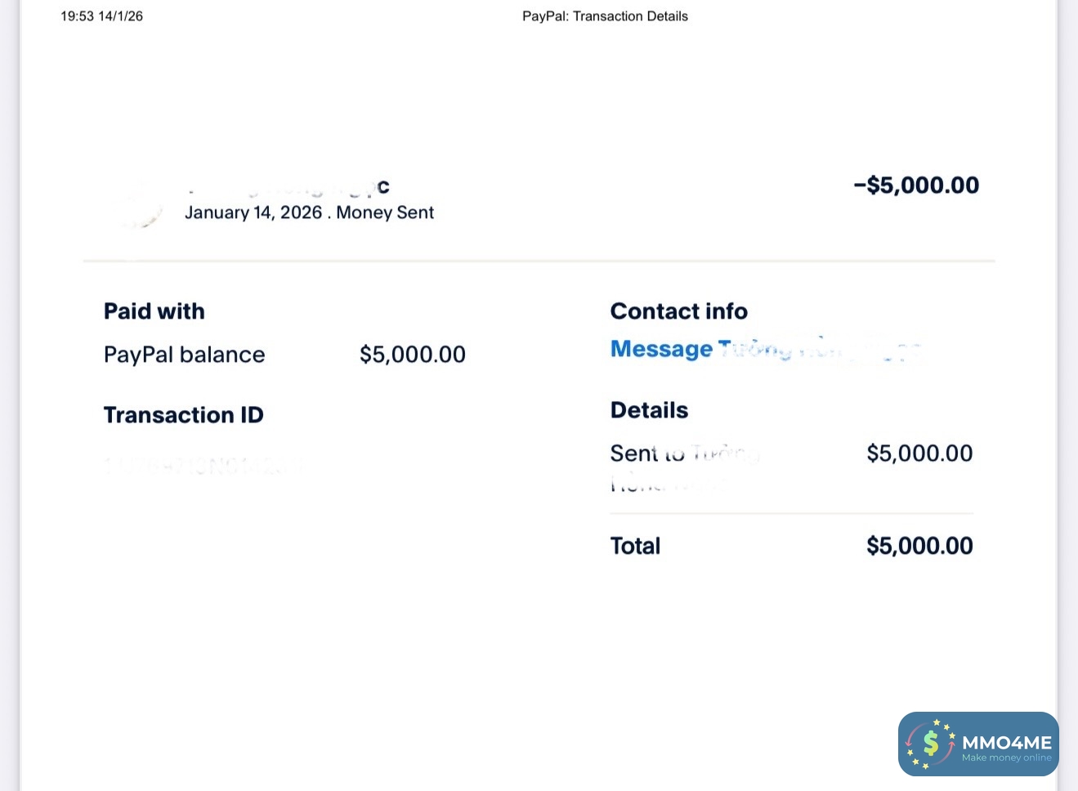Click the '19:53 14/1/26' timestamp
This screenshot has width=1078, height=791.
click(x=101, y=16)
